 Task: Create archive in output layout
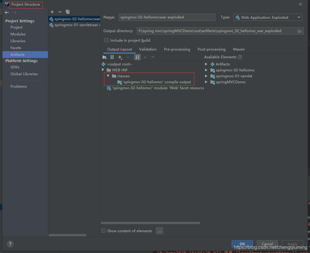pos(112,57)
